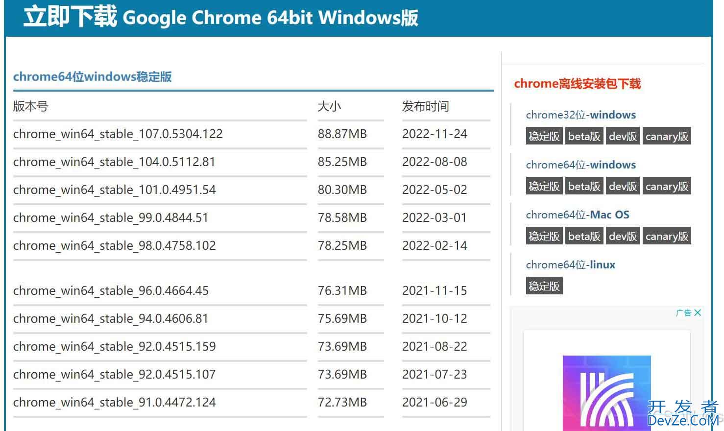
Task: Click the 2022-11-24 release date
Action: (x=434, y=134)
